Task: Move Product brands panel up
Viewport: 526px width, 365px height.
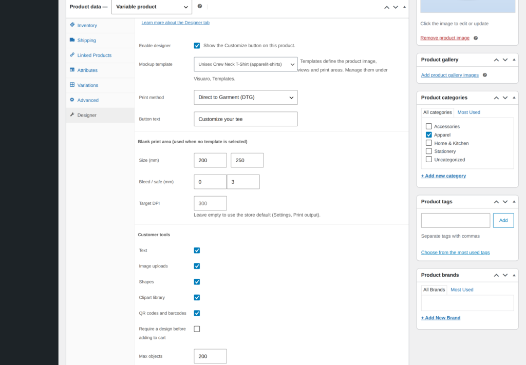Action: point(496,275)
